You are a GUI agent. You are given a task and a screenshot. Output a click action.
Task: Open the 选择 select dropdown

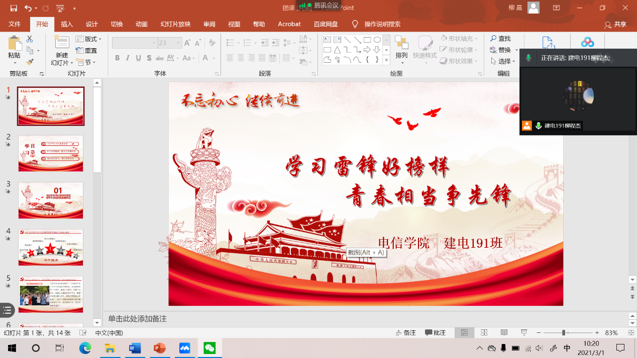503,61
